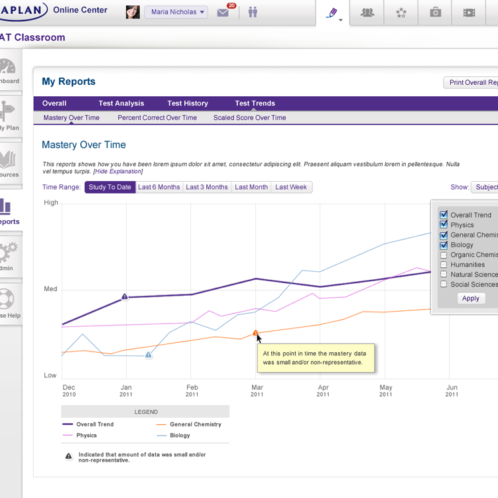Image resolution: width=498 pixels, height=498 pixels.
Task: Click the orange warning marker at March
Action: click(x=255, y=333)
